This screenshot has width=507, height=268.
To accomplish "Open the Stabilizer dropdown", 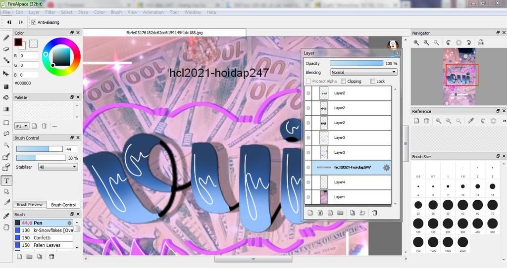I will 58,167.
